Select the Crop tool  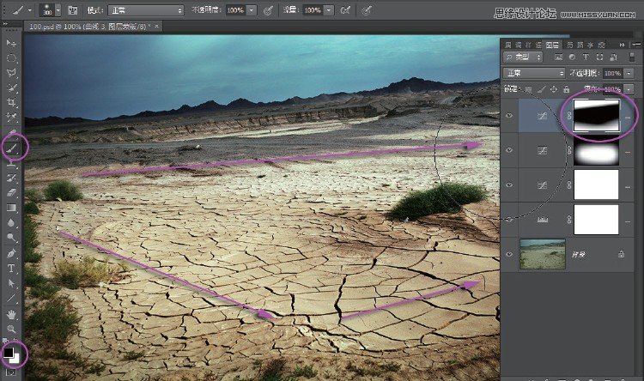pyautogui.click(x=11, y=102)
